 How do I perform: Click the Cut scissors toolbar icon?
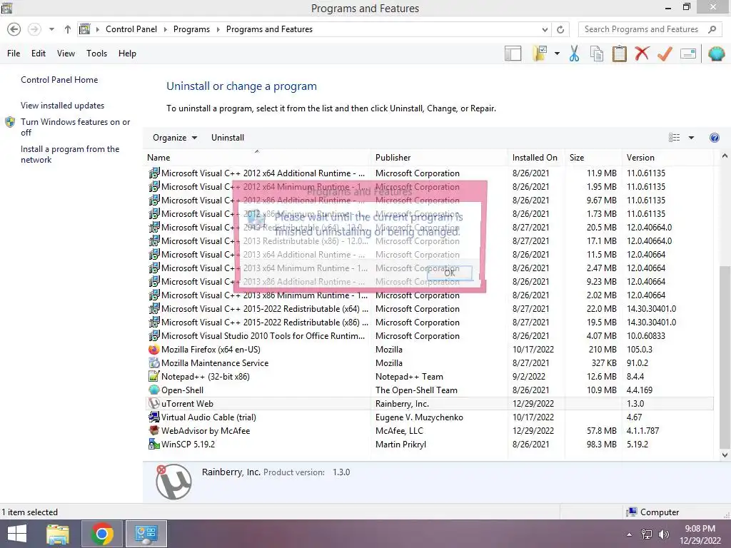[x=575, y=54]
